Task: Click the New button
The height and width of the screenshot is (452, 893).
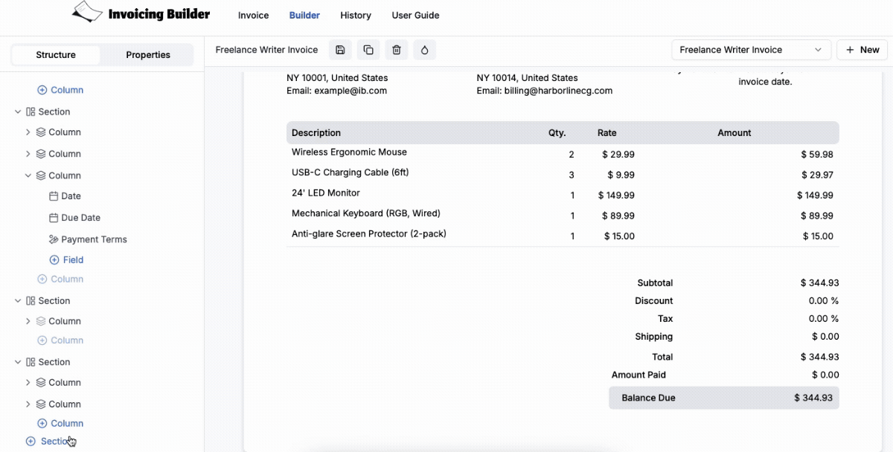Action: [x=862, y=50]
